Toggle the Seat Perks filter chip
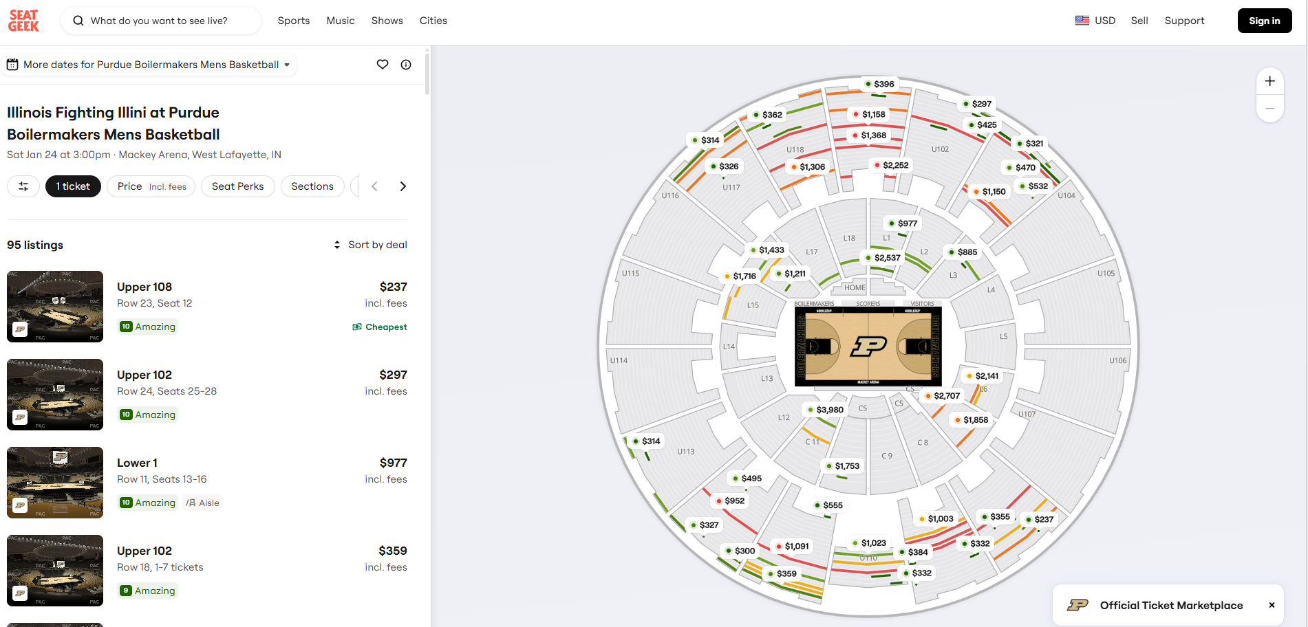Screen dimensions: 1308x627 click(x=237, y=186)
